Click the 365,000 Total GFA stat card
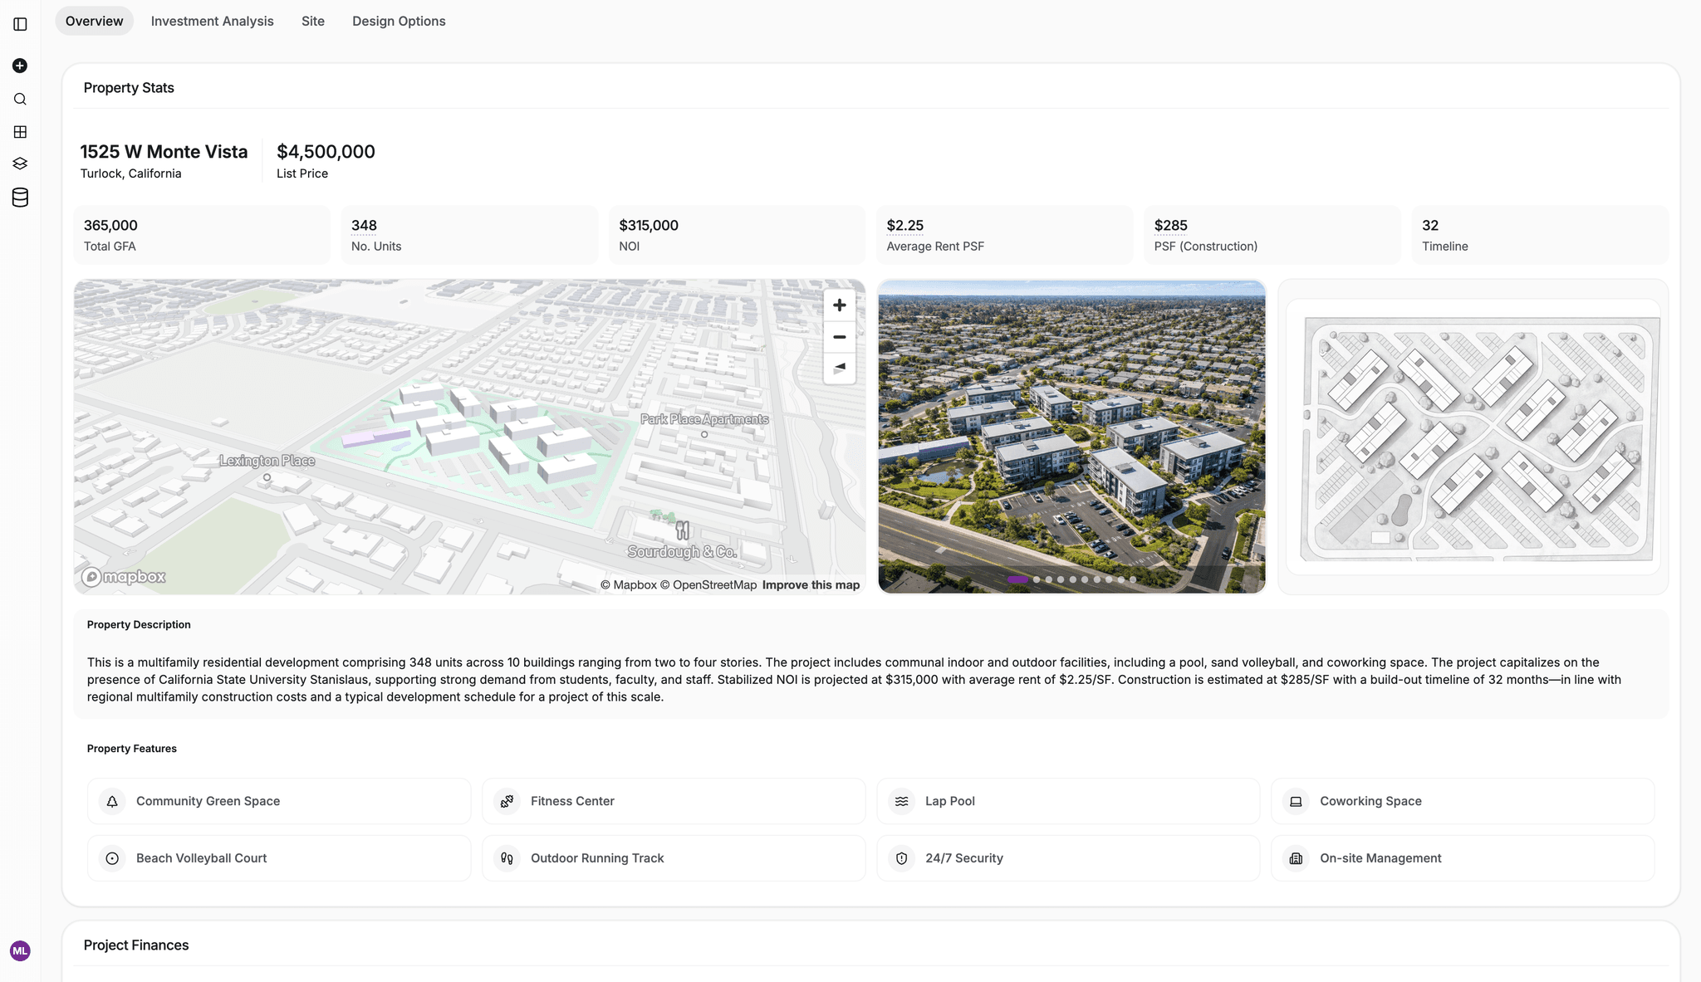1701x982 pixels. coord(202,235)
